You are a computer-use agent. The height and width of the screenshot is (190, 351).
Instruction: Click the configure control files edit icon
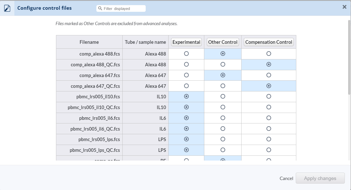coord(7,8)
